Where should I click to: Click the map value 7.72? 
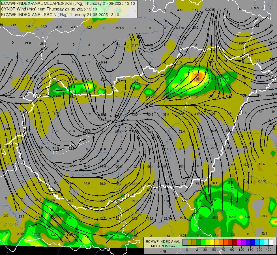(x=5, y=233)
